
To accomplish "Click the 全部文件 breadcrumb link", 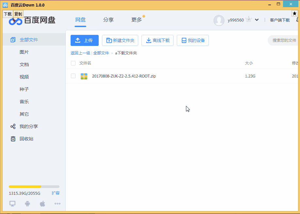I will tap(101, 53).
